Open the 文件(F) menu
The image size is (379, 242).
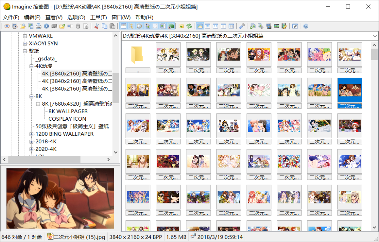pyautogui.click(x=11, y=17)
